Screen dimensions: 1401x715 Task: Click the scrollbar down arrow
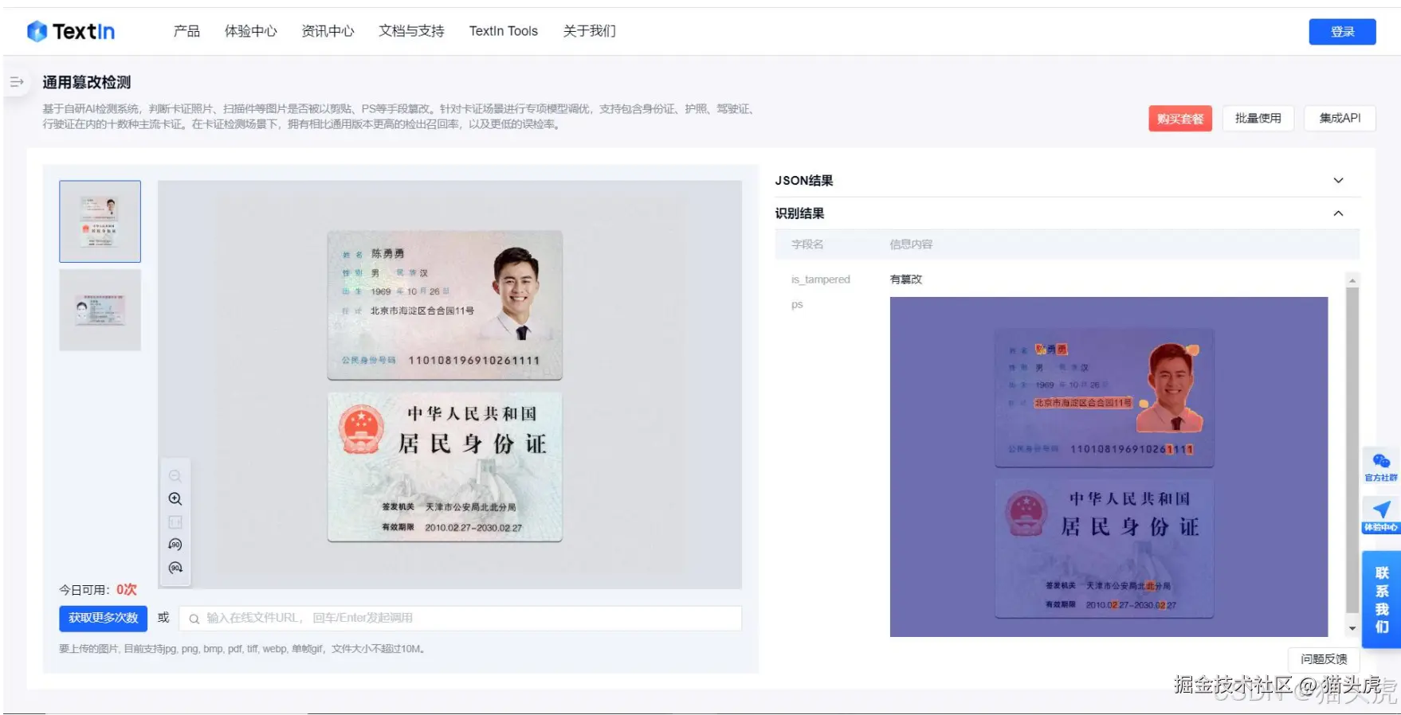pos(1352,628)
